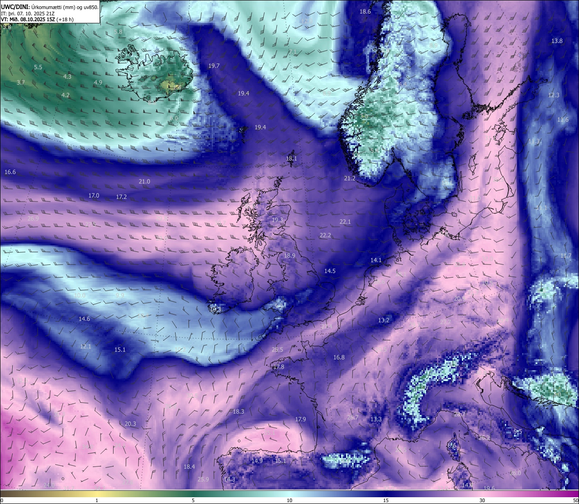Click the 19.7 value east of Iceland
This screenshot has height=504, width=579.
(x=214, y=66)
